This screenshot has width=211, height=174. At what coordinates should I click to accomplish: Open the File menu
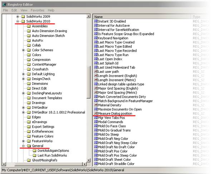coord(5,10)
